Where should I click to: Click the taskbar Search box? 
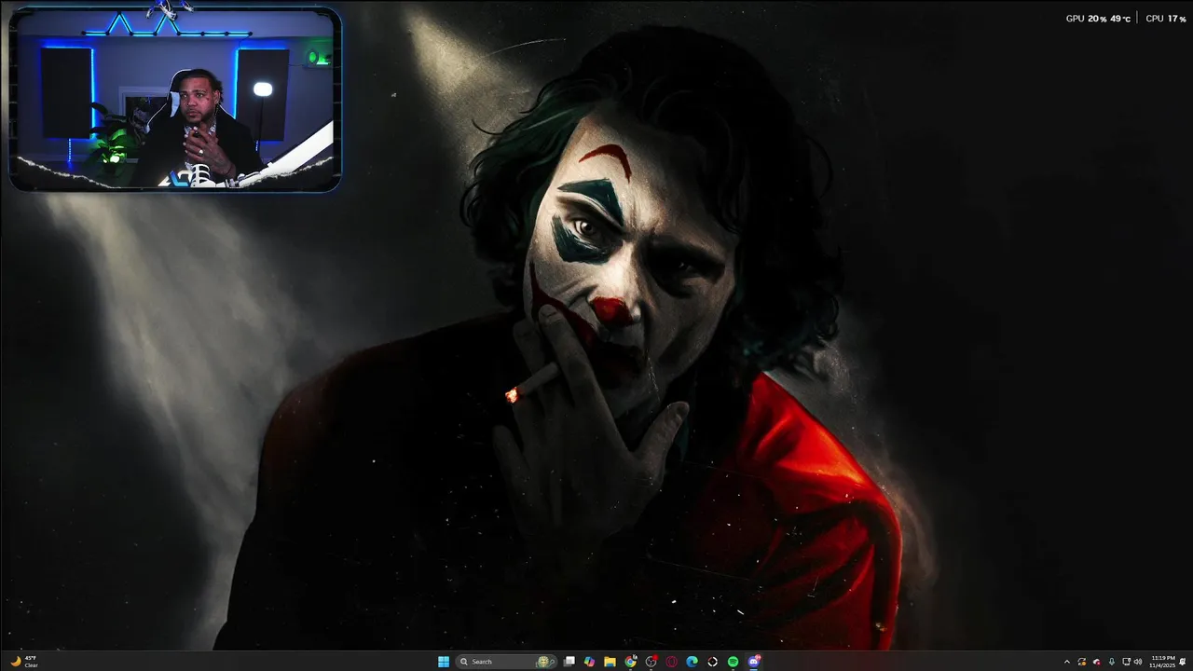point(506,662)
